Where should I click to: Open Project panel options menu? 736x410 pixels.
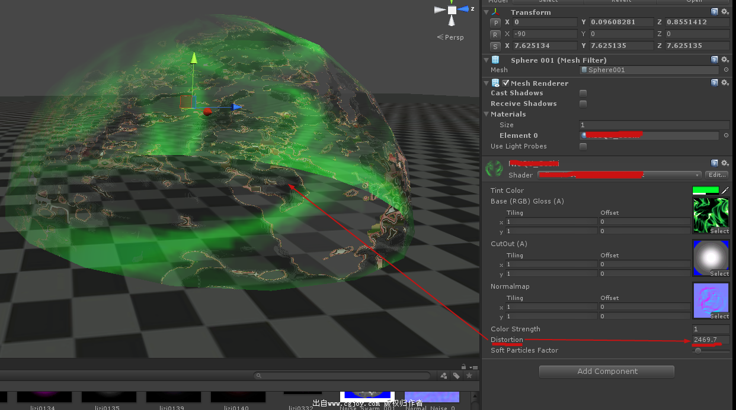click(473, 366)
